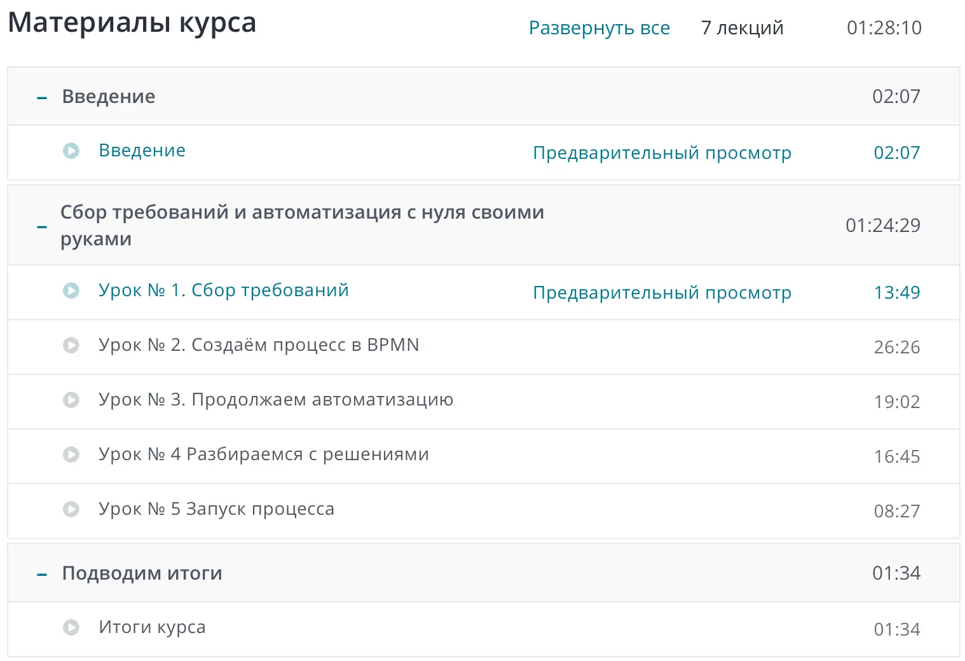Click play icon for Урок № 2
965x661 pixels.
[71, 345]
